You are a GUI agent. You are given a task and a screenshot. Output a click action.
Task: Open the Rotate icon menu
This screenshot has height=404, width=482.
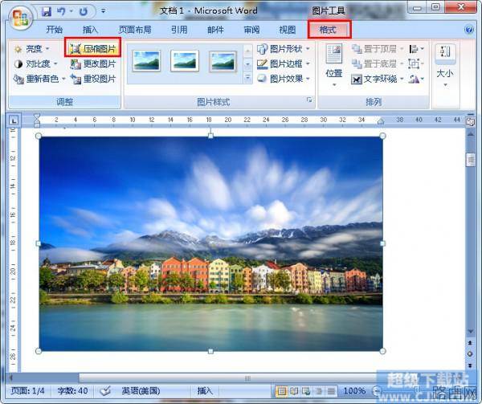pyautogui.click(x=416, y=79)
